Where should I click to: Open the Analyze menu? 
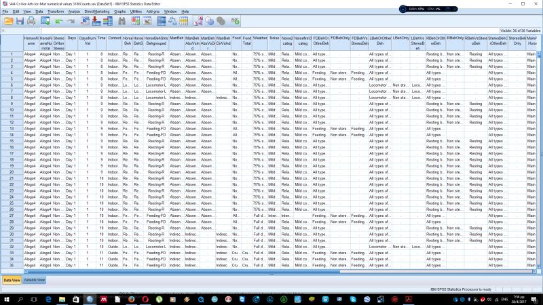pyautogui.click(x=74, y=12)
